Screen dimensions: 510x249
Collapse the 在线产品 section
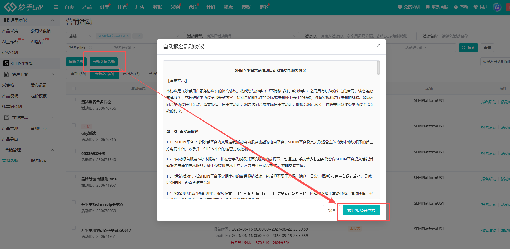[52, 118]
